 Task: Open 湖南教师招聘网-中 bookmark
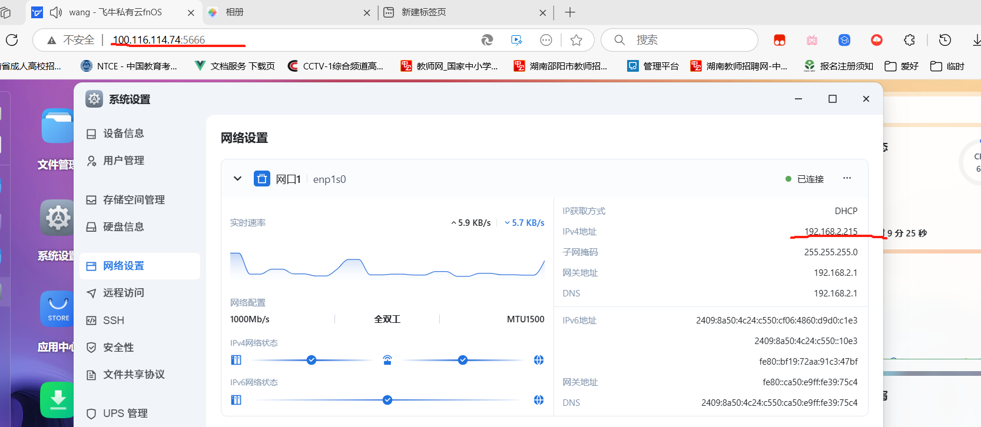click(738, 66)
